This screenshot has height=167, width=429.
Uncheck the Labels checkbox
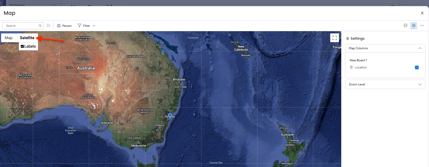click(x=22, y=46)
